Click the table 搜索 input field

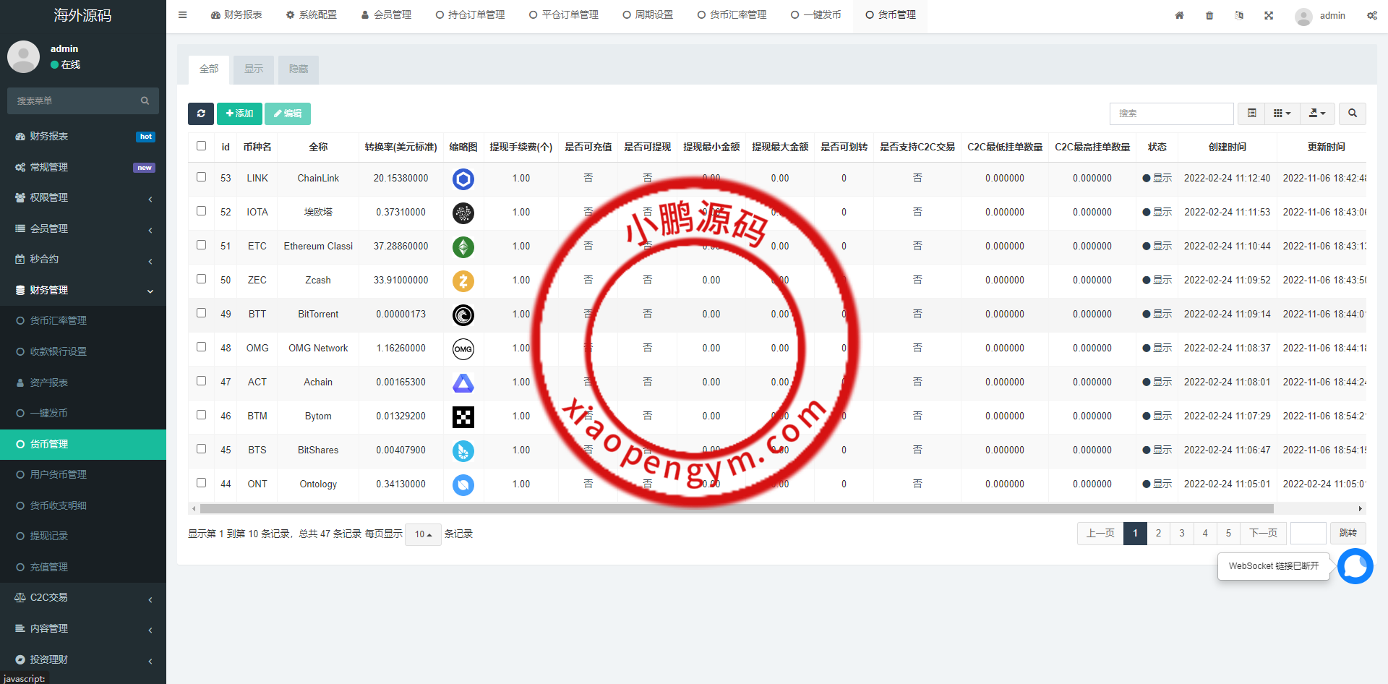coord(1171,114)
